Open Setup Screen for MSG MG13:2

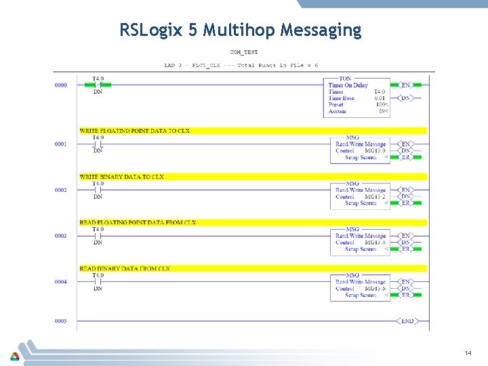(361, 203)
